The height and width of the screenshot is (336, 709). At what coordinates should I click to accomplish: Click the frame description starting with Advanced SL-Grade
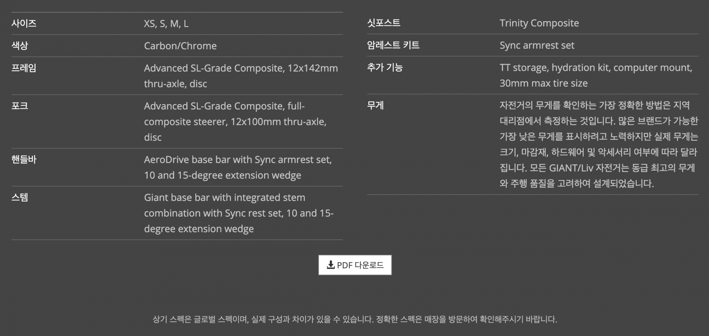pos(241,76)
